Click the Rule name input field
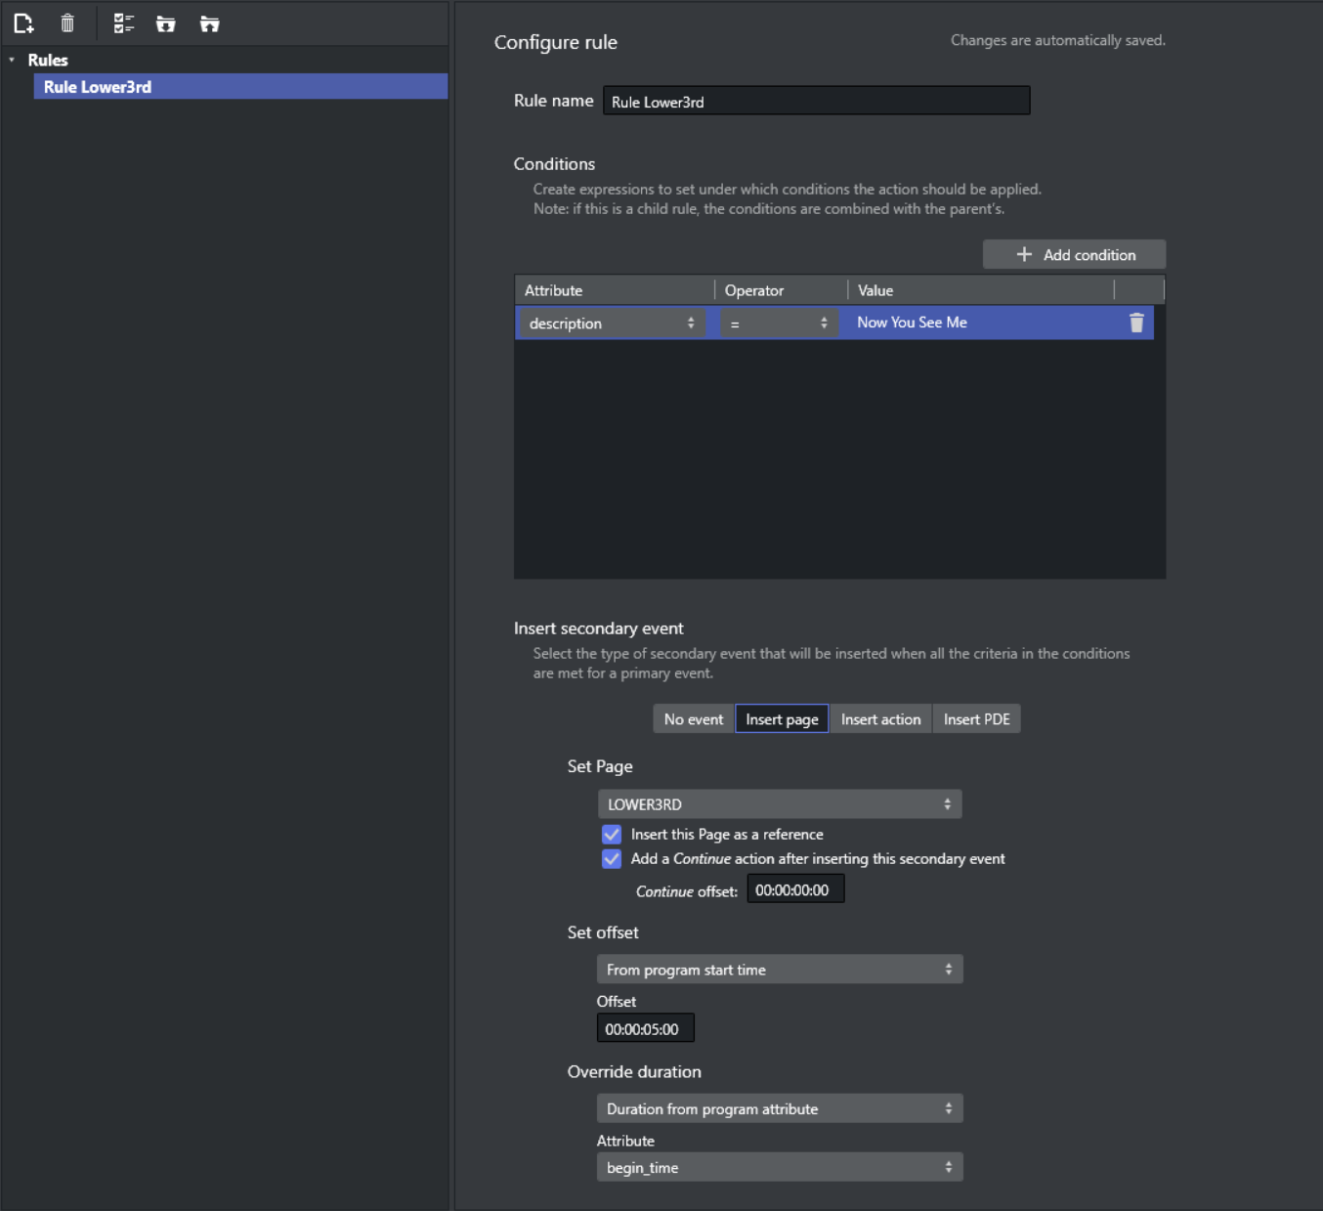The height and width of the screenshot is (1211, 1323). pos(816,101)
